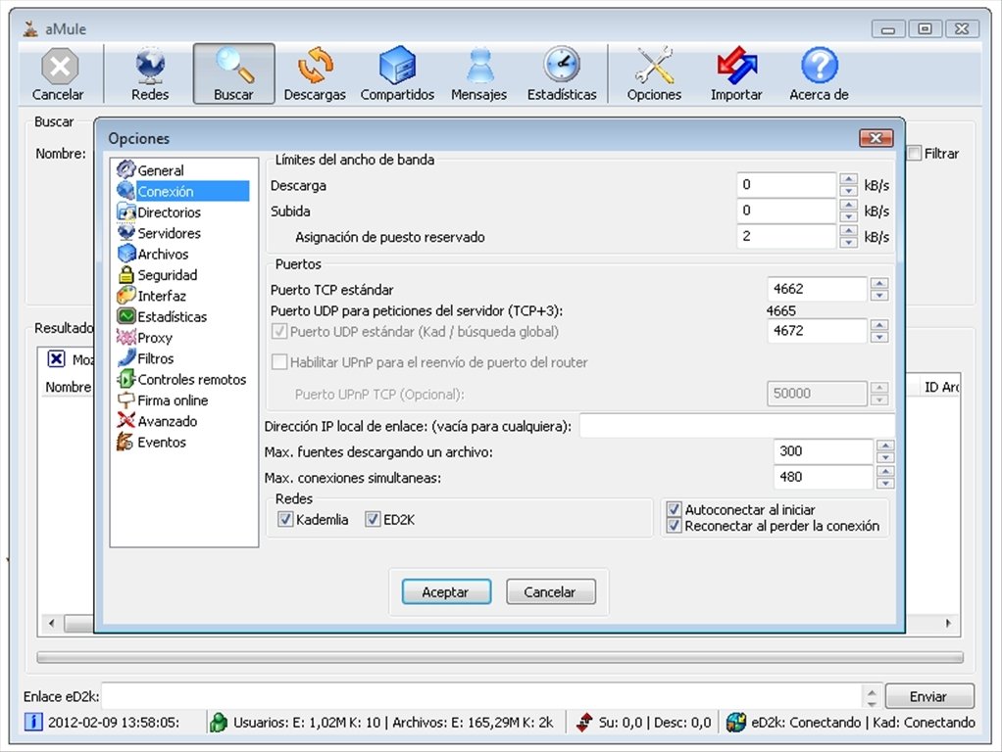Select Proxy in the options list
Image resolution: width=1002 pixels, height=752 pixels.
click(x=155, y=338)
